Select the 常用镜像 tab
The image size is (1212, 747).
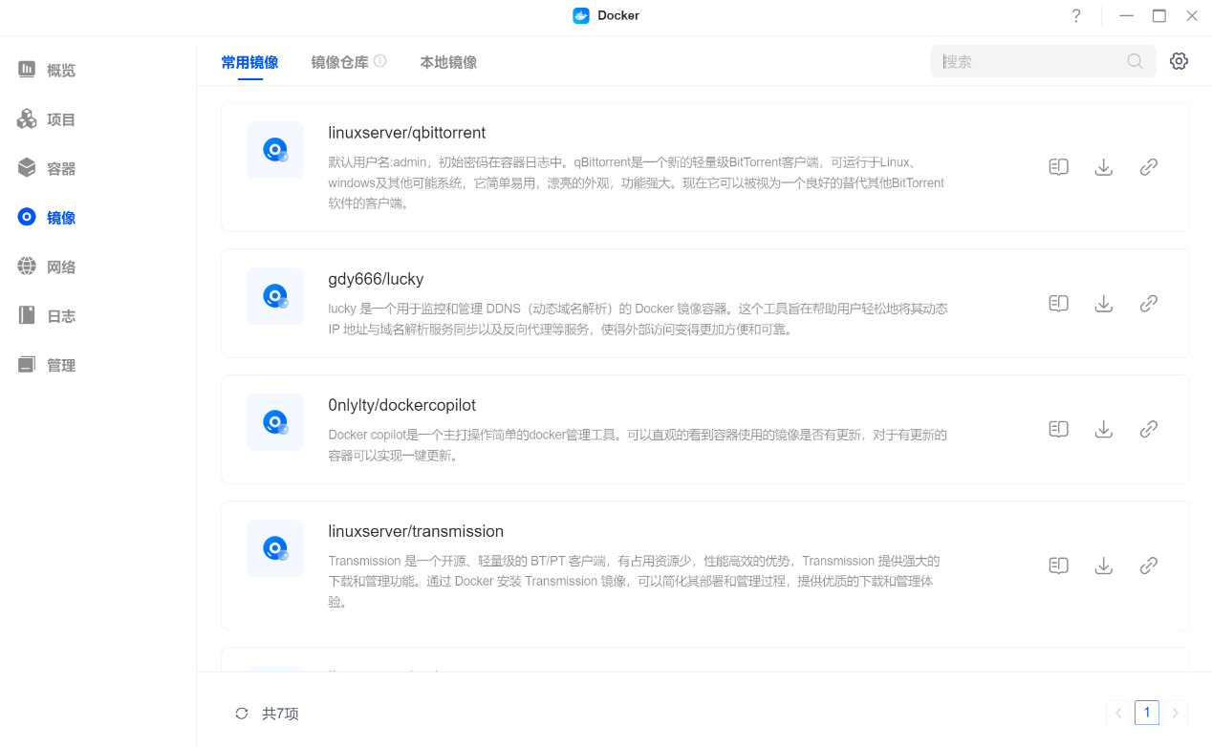pos(249,62)
